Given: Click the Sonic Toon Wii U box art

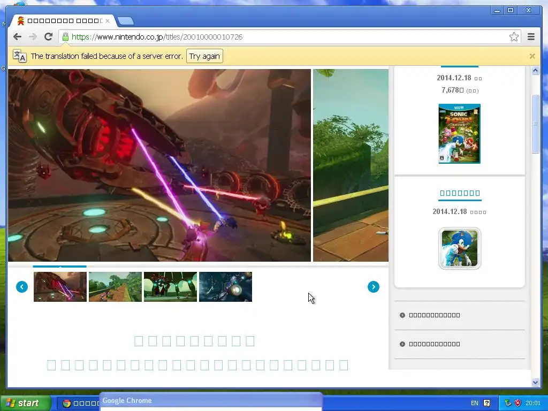Looking at the screenshot, I should click(459, 133).
